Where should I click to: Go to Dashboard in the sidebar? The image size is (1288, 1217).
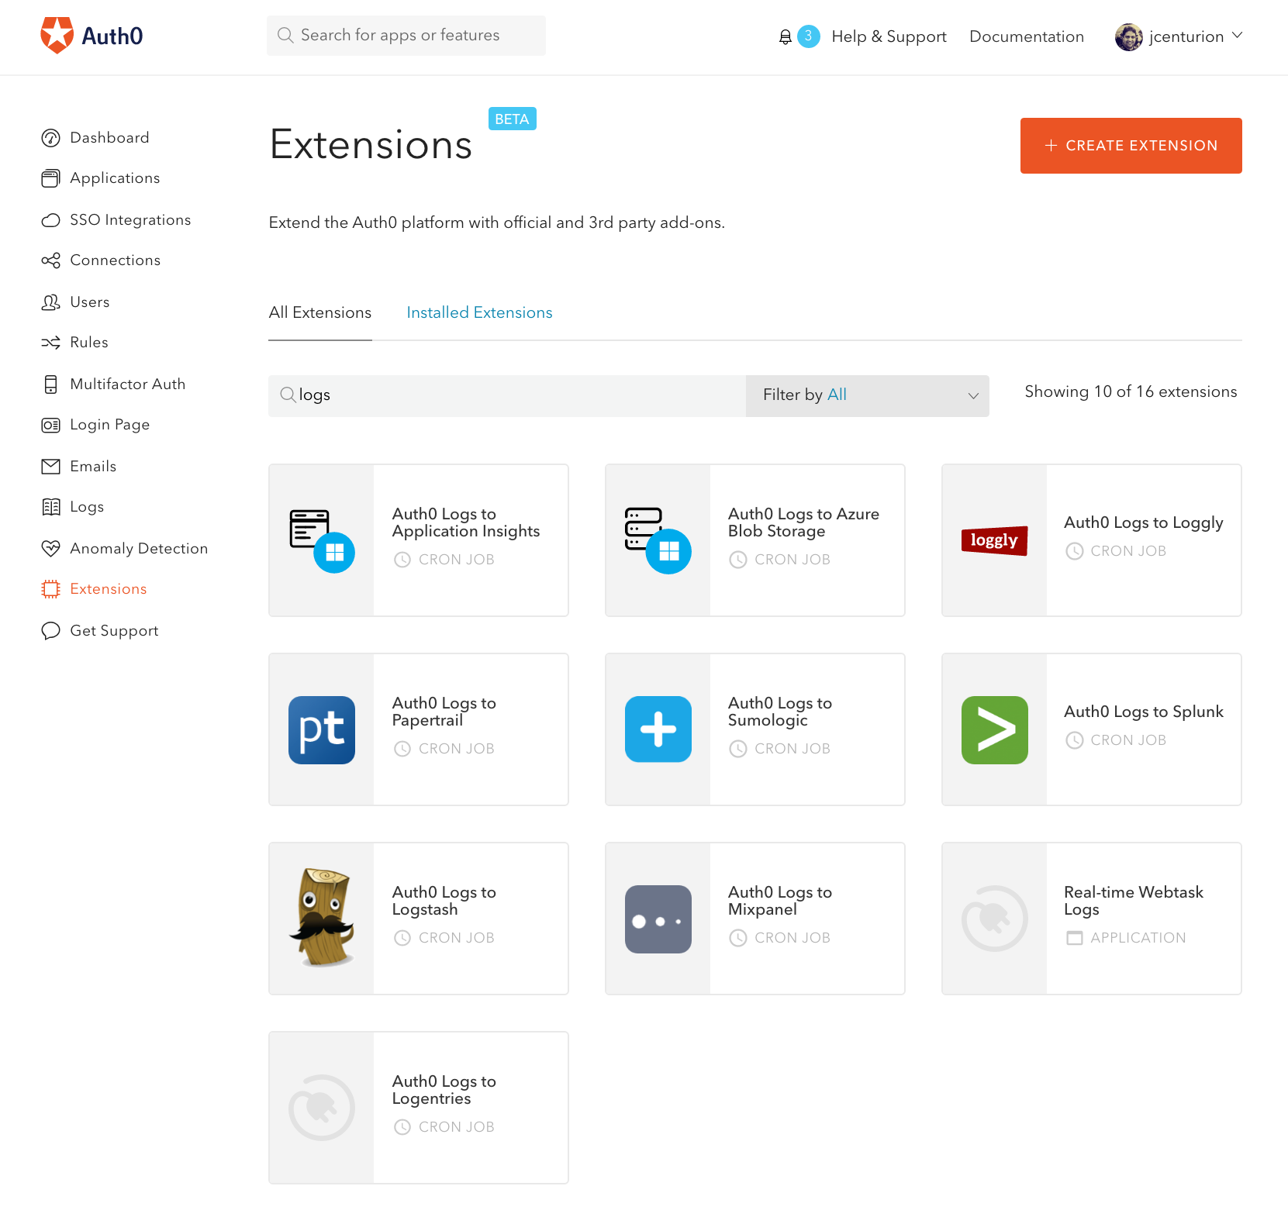point(109,138)
